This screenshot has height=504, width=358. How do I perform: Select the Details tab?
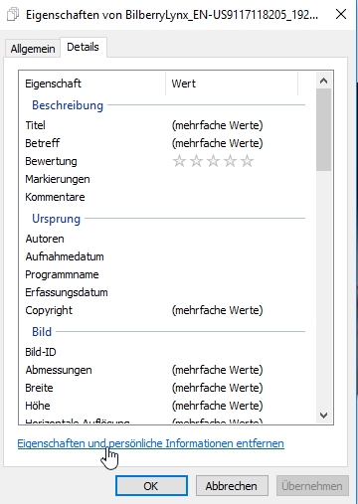83,47
